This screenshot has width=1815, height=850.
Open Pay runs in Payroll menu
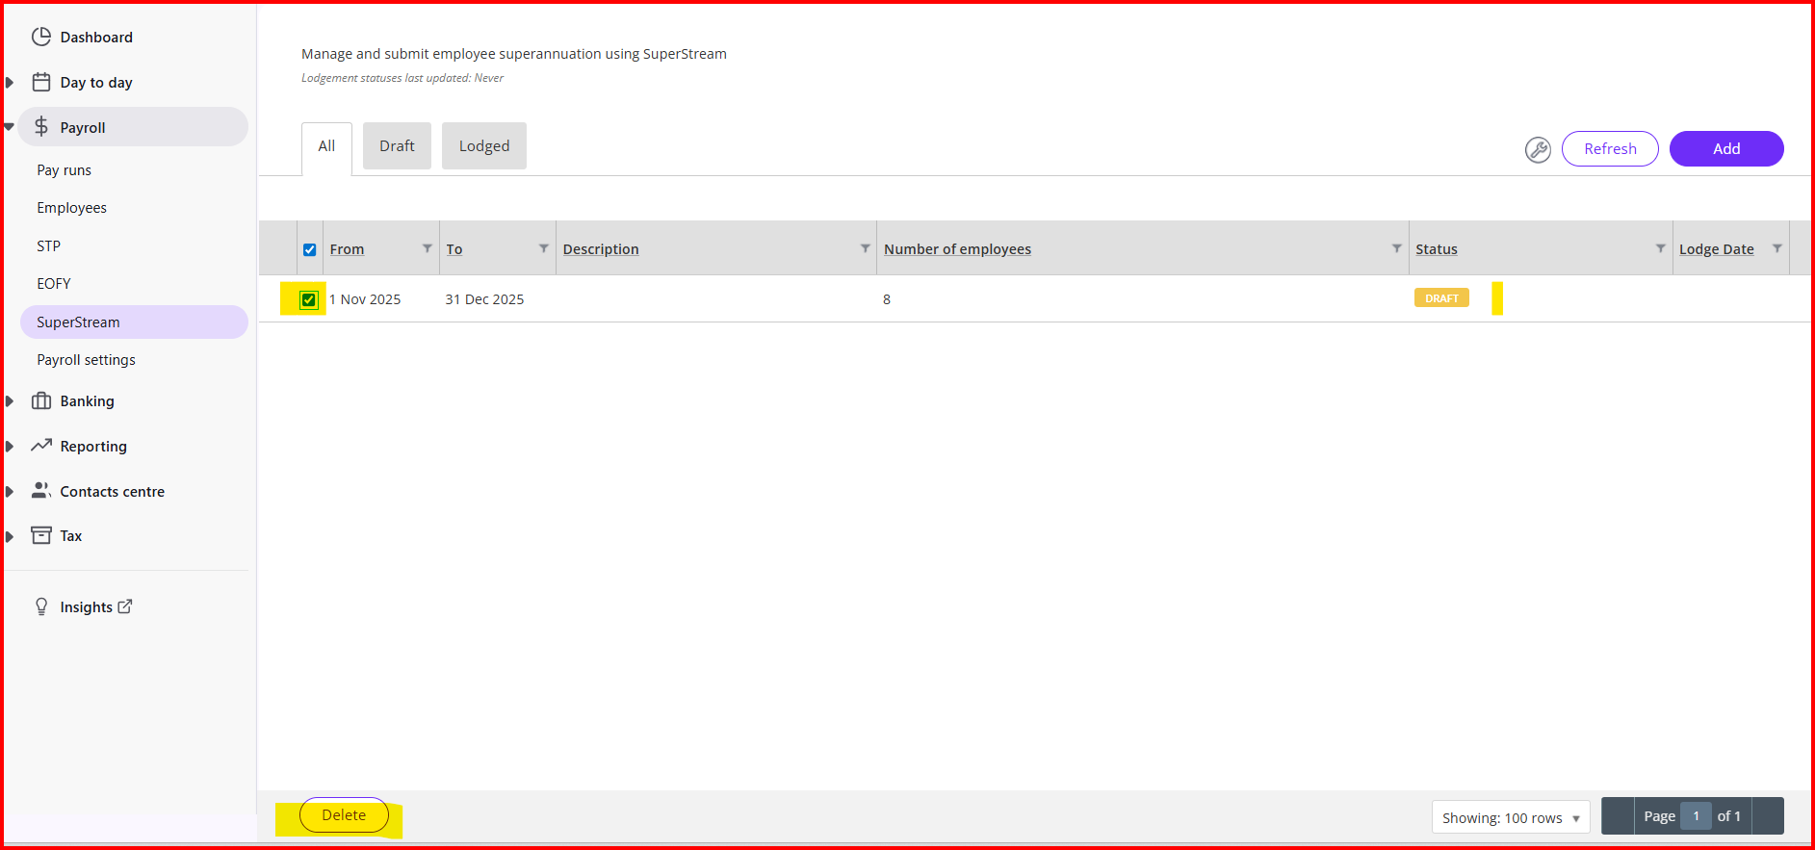(x=65, y=170)
